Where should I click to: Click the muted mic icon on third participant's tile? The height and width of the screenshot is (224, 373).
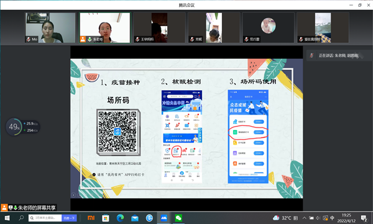pyautogui.click(x=137, y=39)
